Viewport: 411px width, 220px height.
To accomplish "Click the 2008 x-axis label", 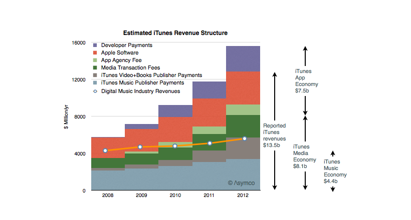I will (108, 195).
